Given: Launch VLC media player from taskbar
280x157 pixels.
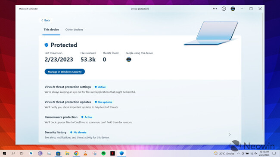Looking at the screenshot, I should (85, 153).
